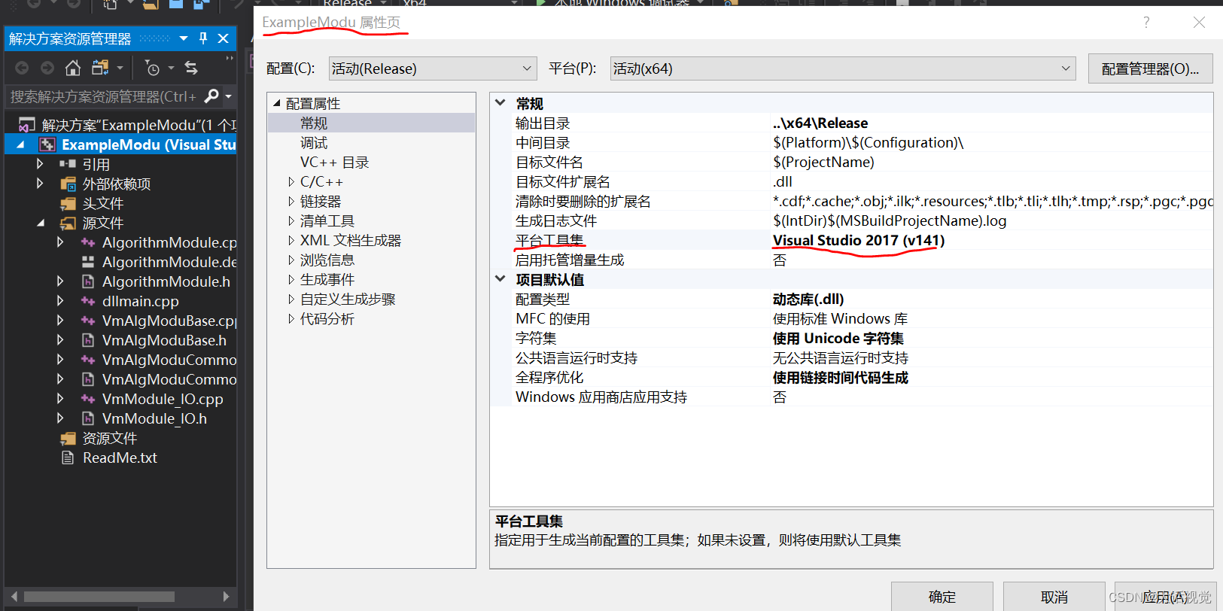Select VmModule_IO.h in Solution Explorer
Screen dimensions: 1223x611
click(x=154, y=418)
